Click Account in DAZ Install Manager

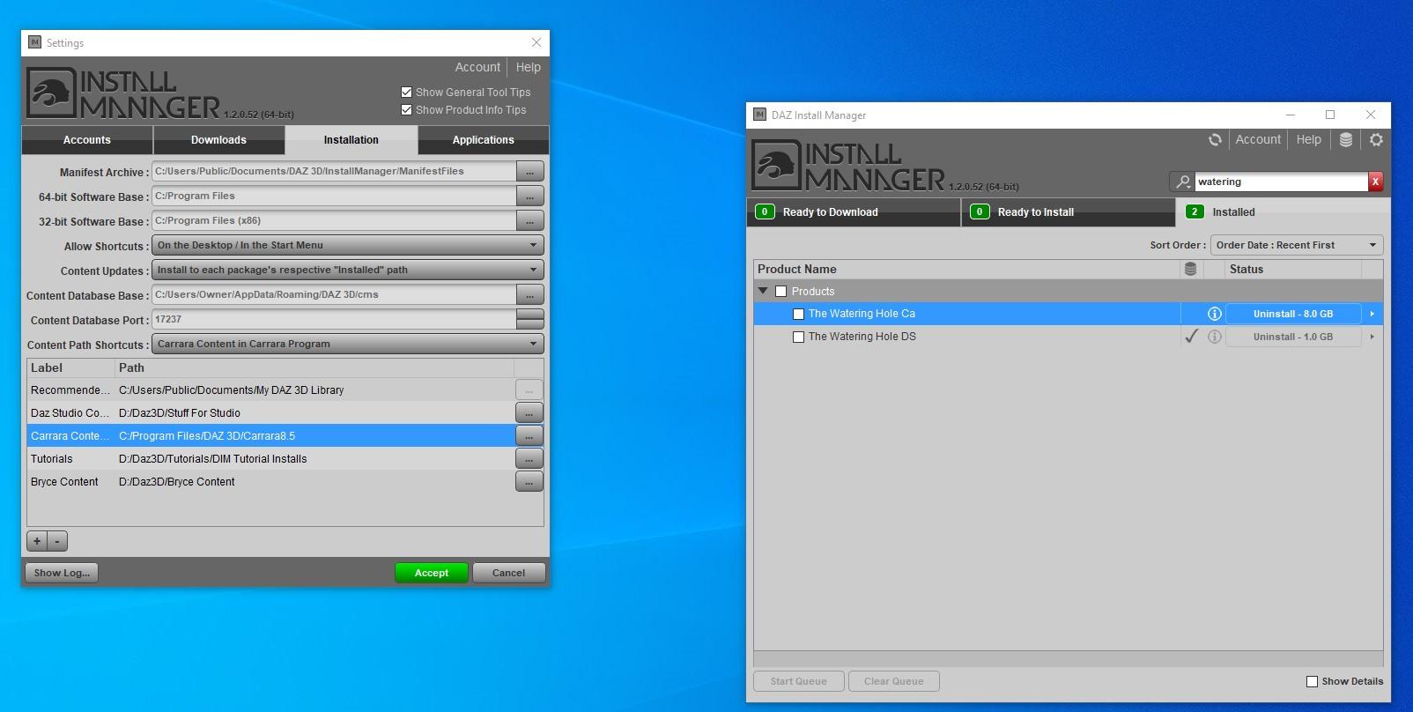click(x=1258, y=139)
